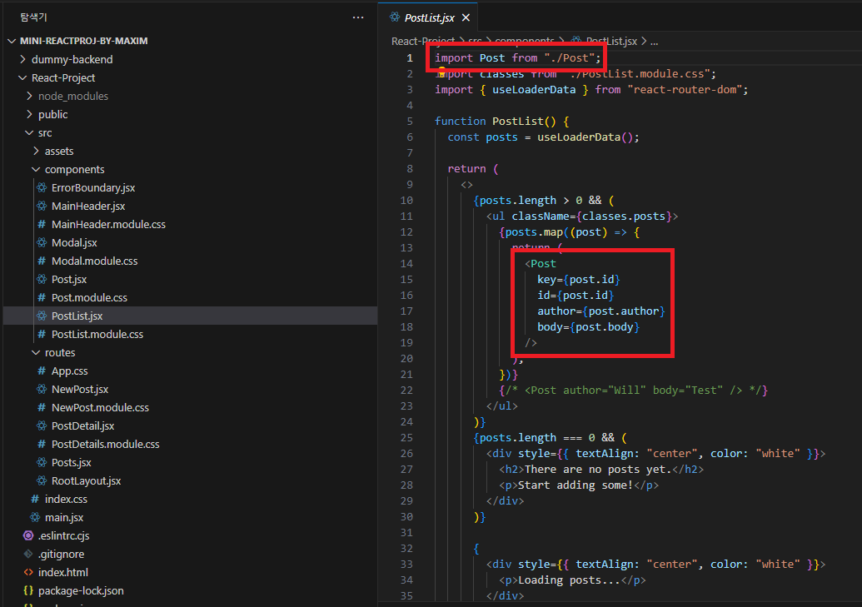Click the React icon in the PostList.jsx tab
Image resolution: width=862 pixels, height=607 pixels.
point(395,17)
